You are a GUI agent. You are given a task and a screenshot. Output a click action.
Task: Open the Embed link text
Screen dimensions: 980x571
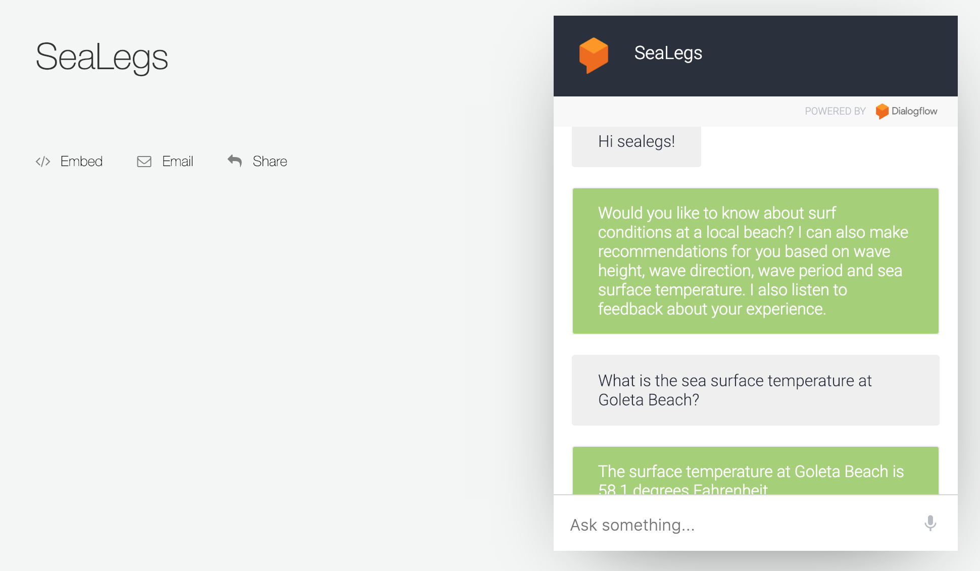81,162
